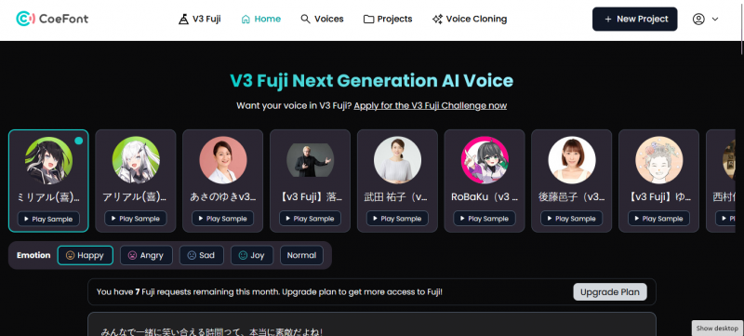The width and height of the screenshot is (744, 336).
Task: Play sample for RoBaKu voice
Action: click(485, 219)
